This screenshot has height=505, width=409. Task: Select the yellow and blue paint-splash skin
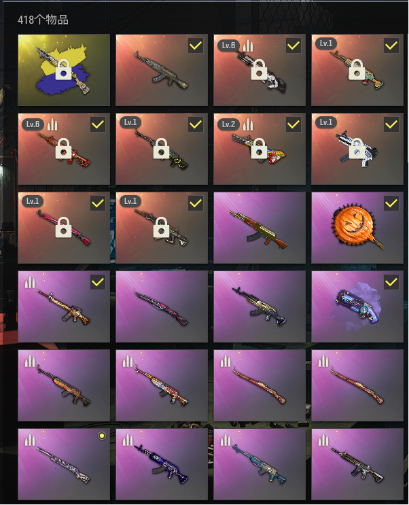pyautogui.click(x=64, y=70)
